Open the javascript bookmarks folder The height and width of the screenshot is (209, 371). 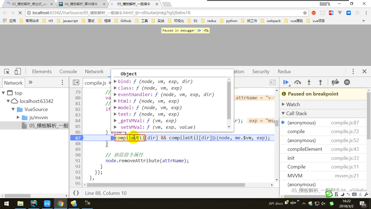tap(67, 21)
